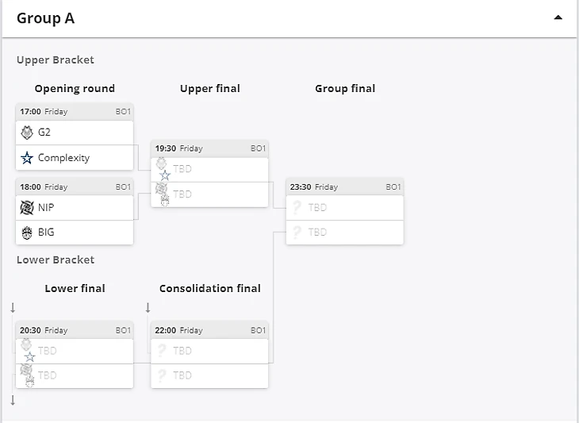Open the 22:00 Friday Consolidation final match
The image size is (579, 423).
tap(209, 330)
